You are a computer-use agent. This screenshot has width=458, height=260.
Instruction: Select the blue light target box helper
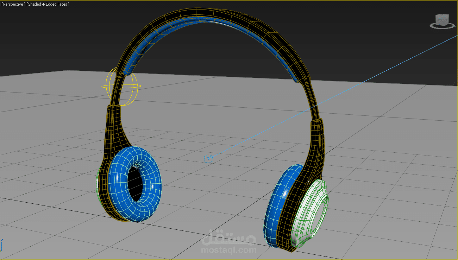pos(208,159)
